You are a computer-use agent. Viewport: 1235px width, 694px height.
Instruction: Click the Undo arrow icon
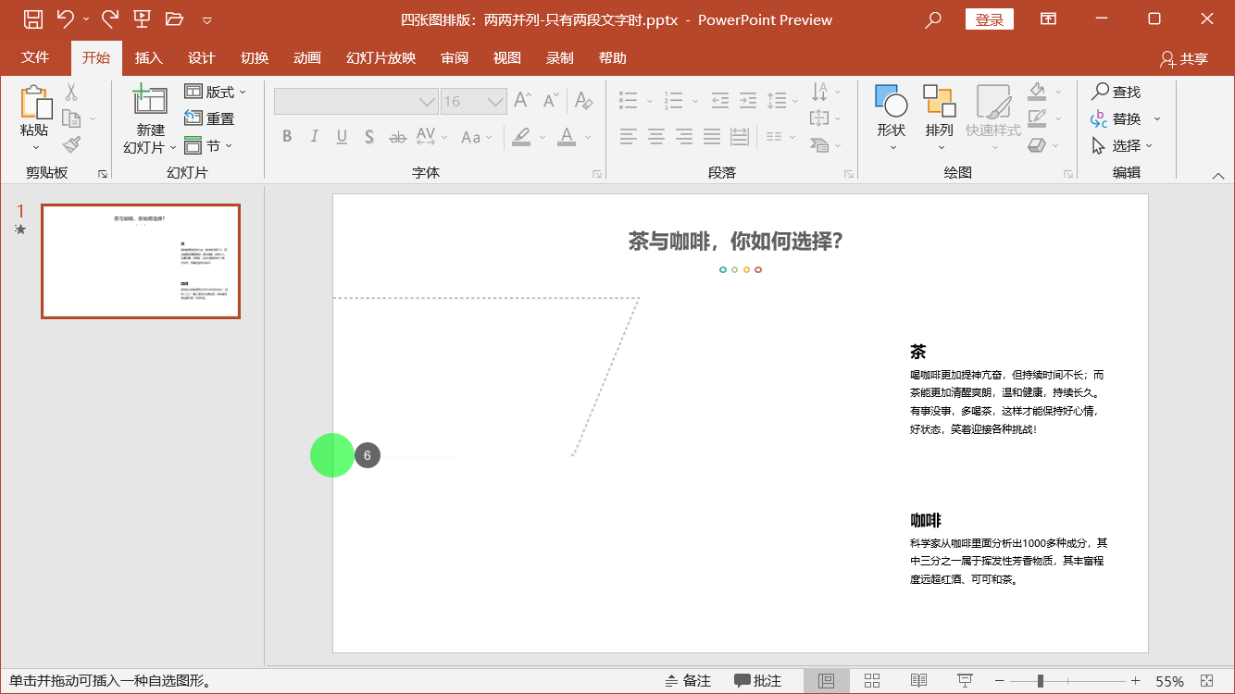(x=65, y=19)
